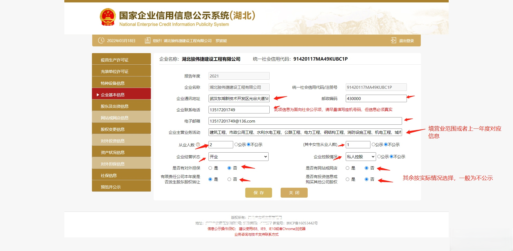
Task: Click the national emblem logo icon
Action: [x=108, y=17]
